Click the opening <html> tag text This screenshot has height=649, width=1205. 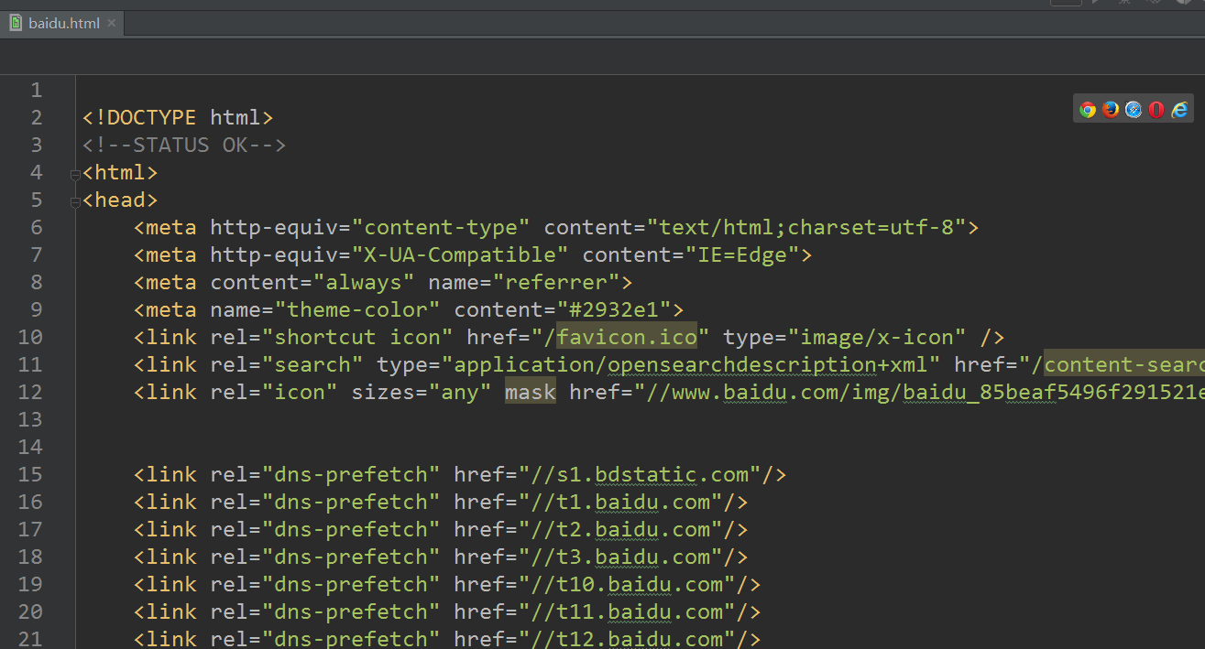[x=120, y=172]
